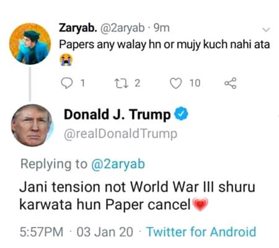279x248 pixels.
Task: Tap the share icon on Zaryab's tweet
Action: [231, 83]
